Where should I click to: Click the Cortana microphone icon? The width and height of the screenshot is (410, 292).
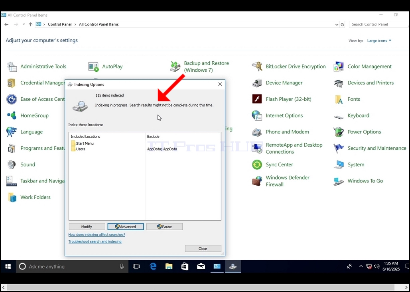point(122,267)
